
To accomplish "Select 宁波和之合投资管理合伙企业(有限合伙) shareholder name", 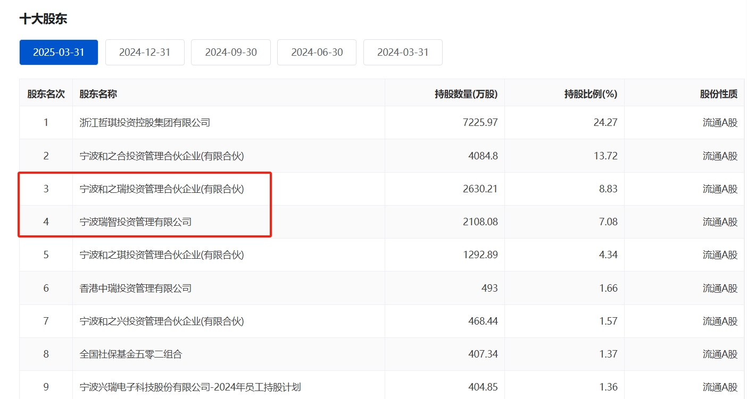I will tap(162, 156).
